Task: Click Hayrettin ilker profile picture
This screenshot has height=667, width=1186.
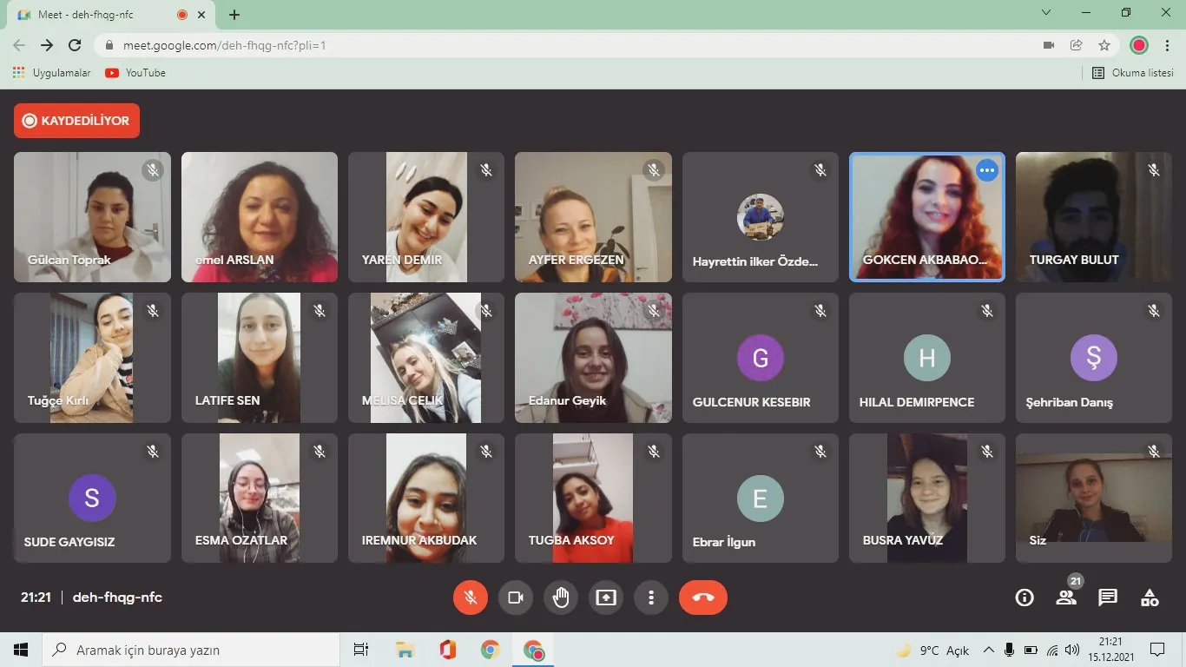Action: point(761,216)
